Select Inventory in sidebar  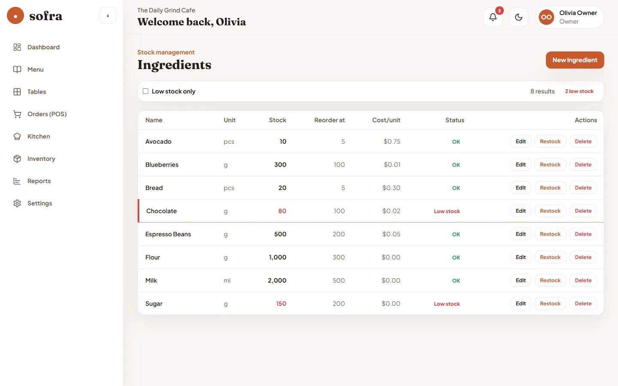pos(62,159)
